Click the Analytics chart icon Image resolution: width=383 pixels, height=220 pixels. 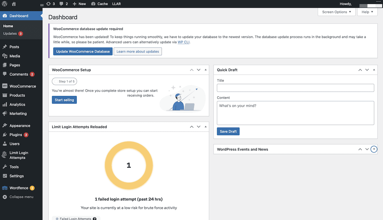pyautogui.click(x=4, y=104)
